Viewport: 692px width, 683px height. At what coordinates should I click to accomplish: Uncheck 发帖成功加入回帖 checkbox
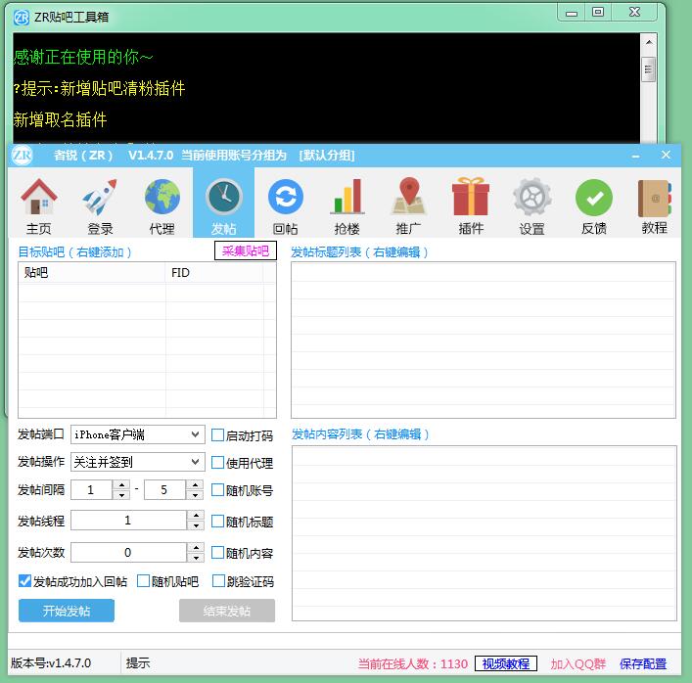(25, 581)
